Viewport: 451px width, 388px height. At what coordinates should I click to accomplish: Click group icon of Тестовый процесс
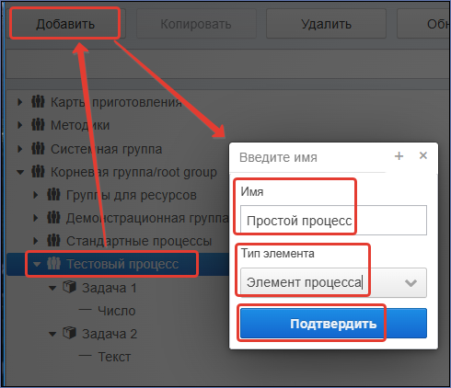click(53, 264)
